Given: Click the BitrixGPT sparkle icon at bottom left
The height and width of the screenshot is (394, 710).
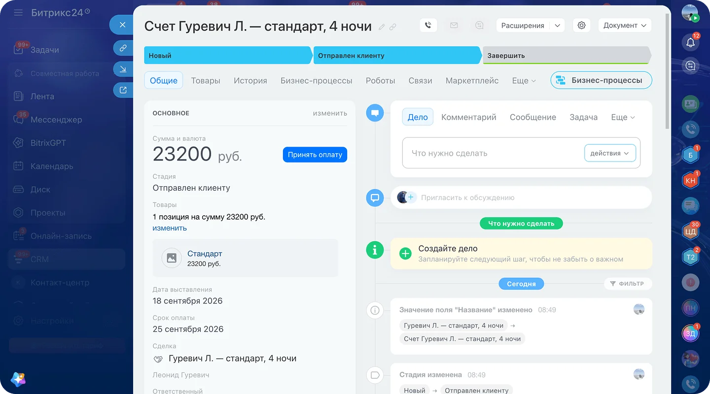Looking at the screenshot, I should [18, 379].
